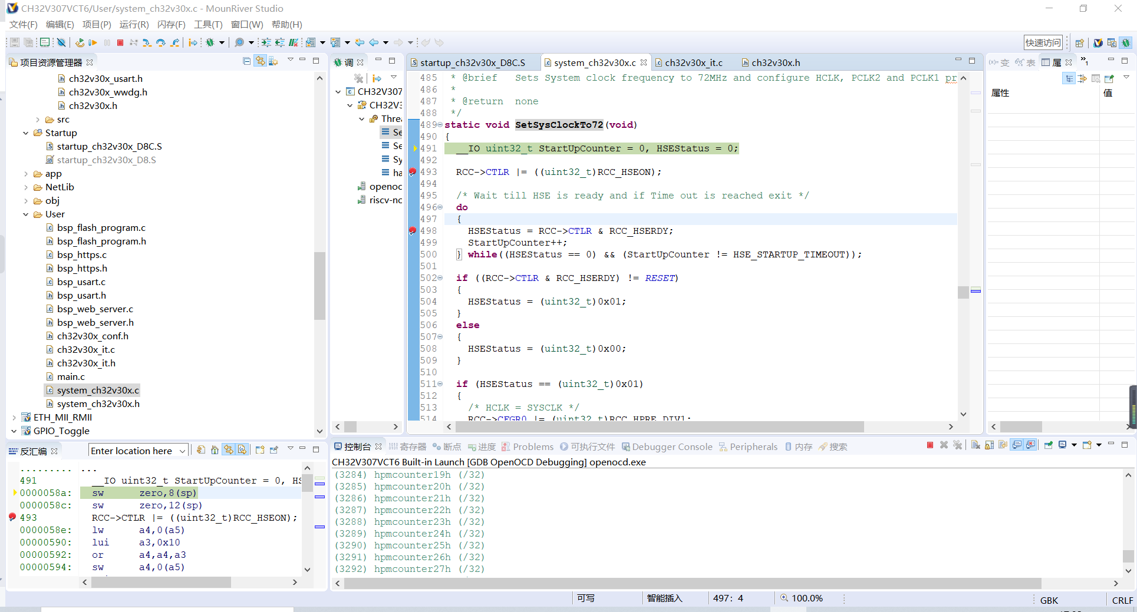
Task: Click the Resume debug icon in toolbar
Action: pyautogui.click(x=93, y=42)
